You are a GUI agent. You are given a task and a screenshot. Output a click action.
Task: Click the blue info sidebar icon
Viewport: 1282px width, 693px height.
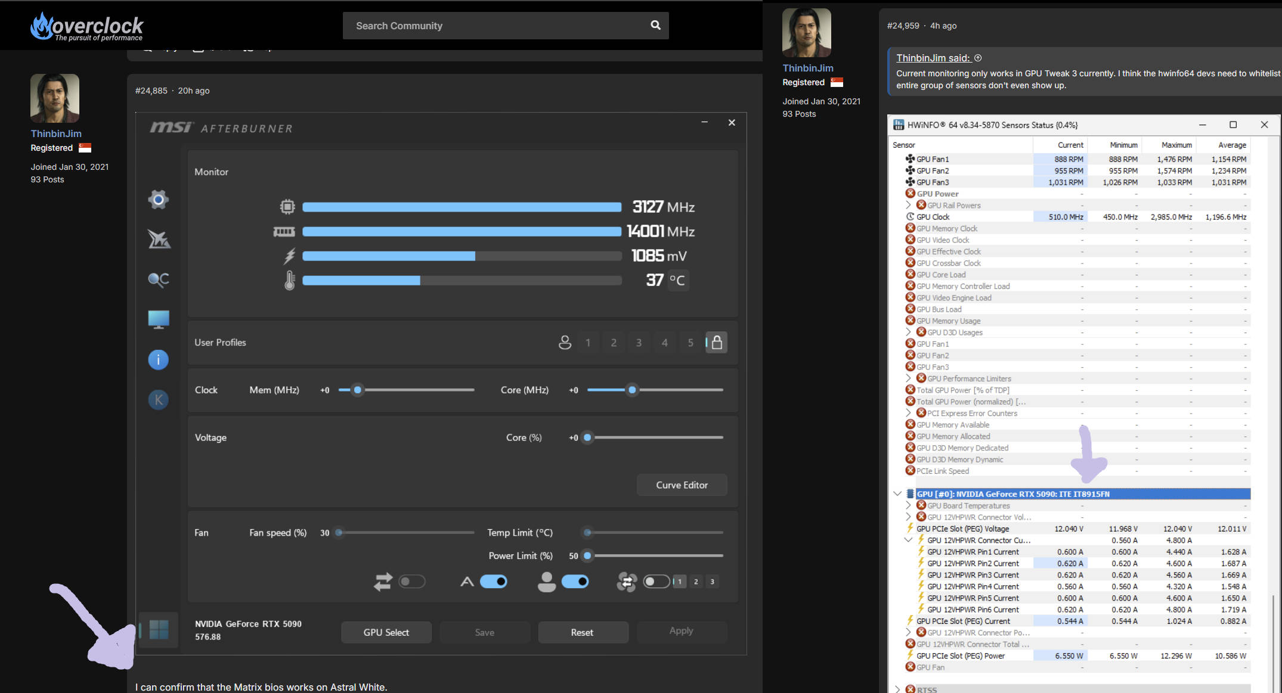click(158, 359)
